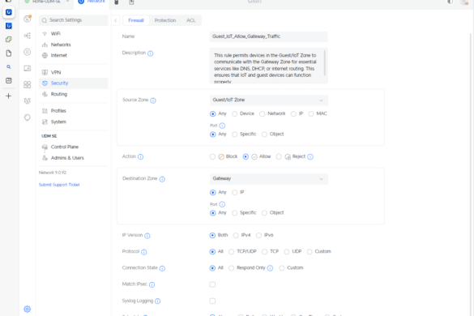474x316 pixels.
Task: Show info beside Respond Only option
Action: [x=270, y=268]
